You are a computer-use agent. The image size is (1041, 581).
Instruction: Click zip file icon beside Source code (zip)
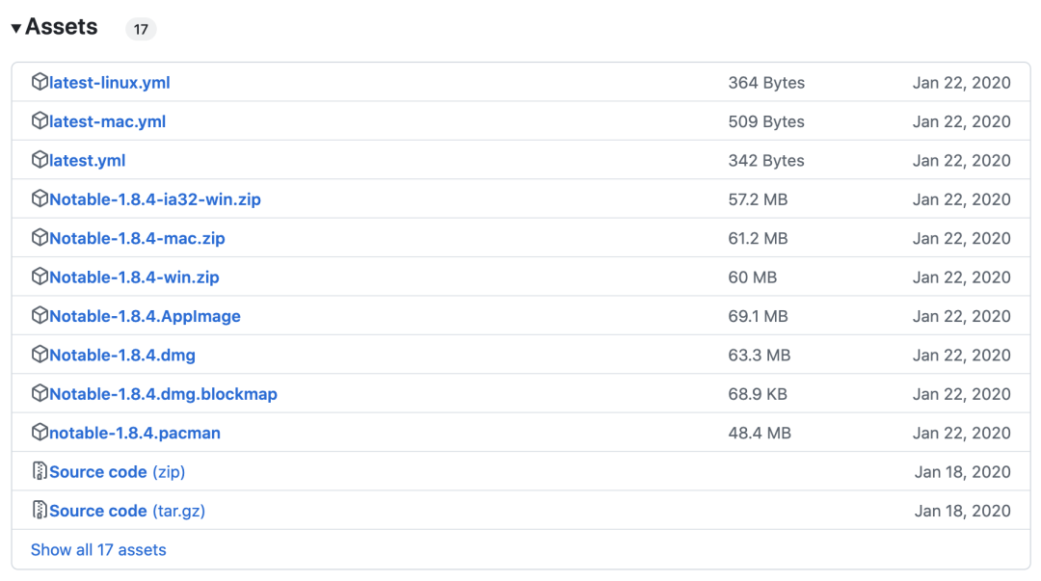click(40, 471)
